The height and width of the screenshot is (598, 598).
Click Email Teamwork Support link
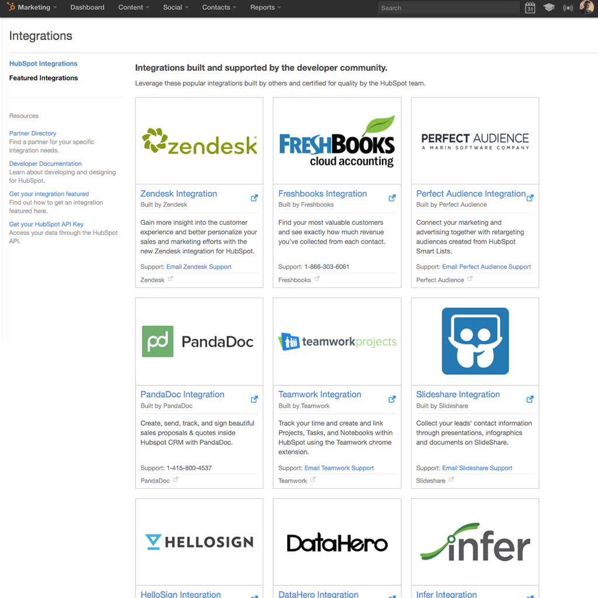[339, 468]
